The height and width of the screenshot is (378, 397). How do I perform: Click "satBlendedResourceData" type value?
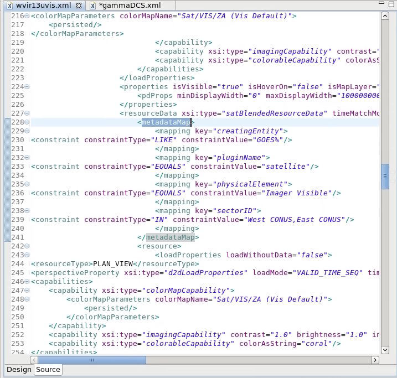coord(275,113)
